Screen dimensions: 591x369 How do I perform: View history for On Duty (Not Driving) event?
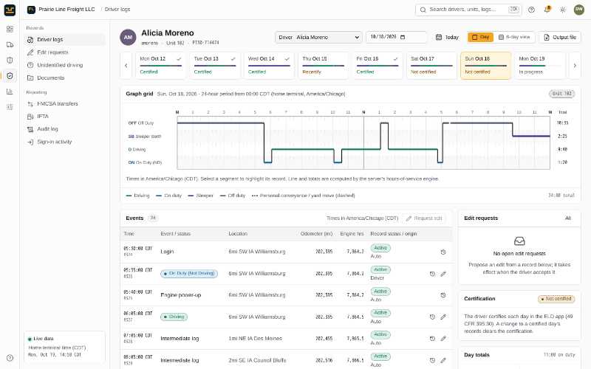coord(432,274)
